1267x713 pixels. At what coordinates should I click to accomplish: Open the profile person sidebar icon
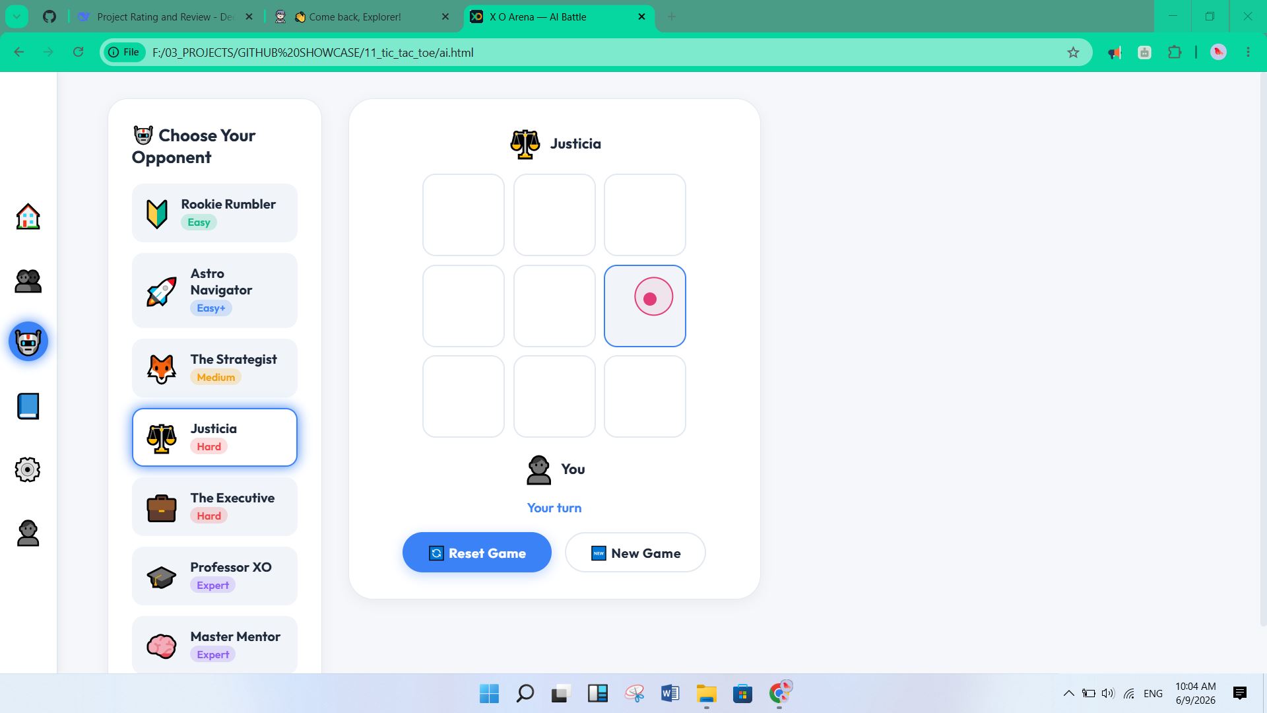tap(28, 533)
